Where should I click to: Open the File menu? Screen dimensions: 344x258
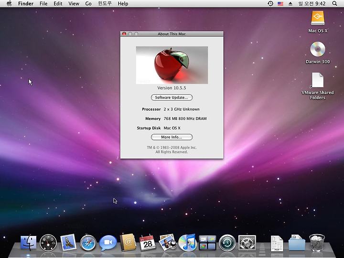pos(43,3)
